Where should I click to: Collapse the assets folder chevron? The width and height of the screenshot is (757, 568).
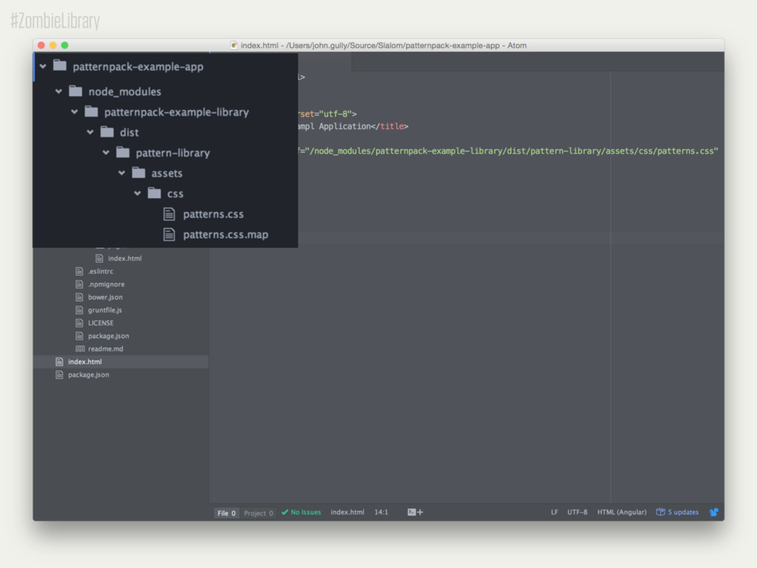pyautogui.click(x=122, y=173)
